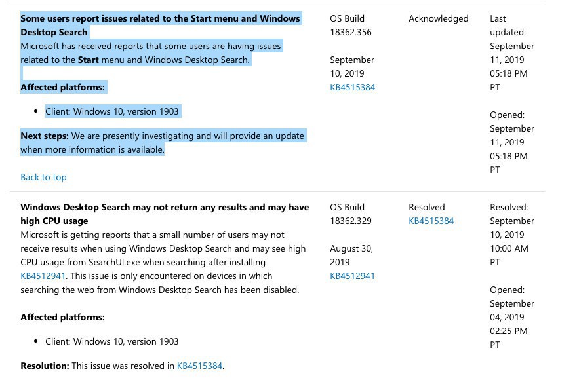Open KB4515384 link under the Resolved status
This screenshot has height=378, width=579.
pos(431,221)
